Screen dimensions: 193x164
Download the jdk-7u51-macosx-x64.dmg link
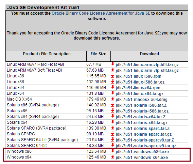click(142, 100)
